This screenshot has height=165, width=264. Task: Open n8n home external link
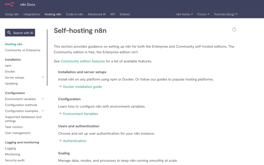(184, 14)
